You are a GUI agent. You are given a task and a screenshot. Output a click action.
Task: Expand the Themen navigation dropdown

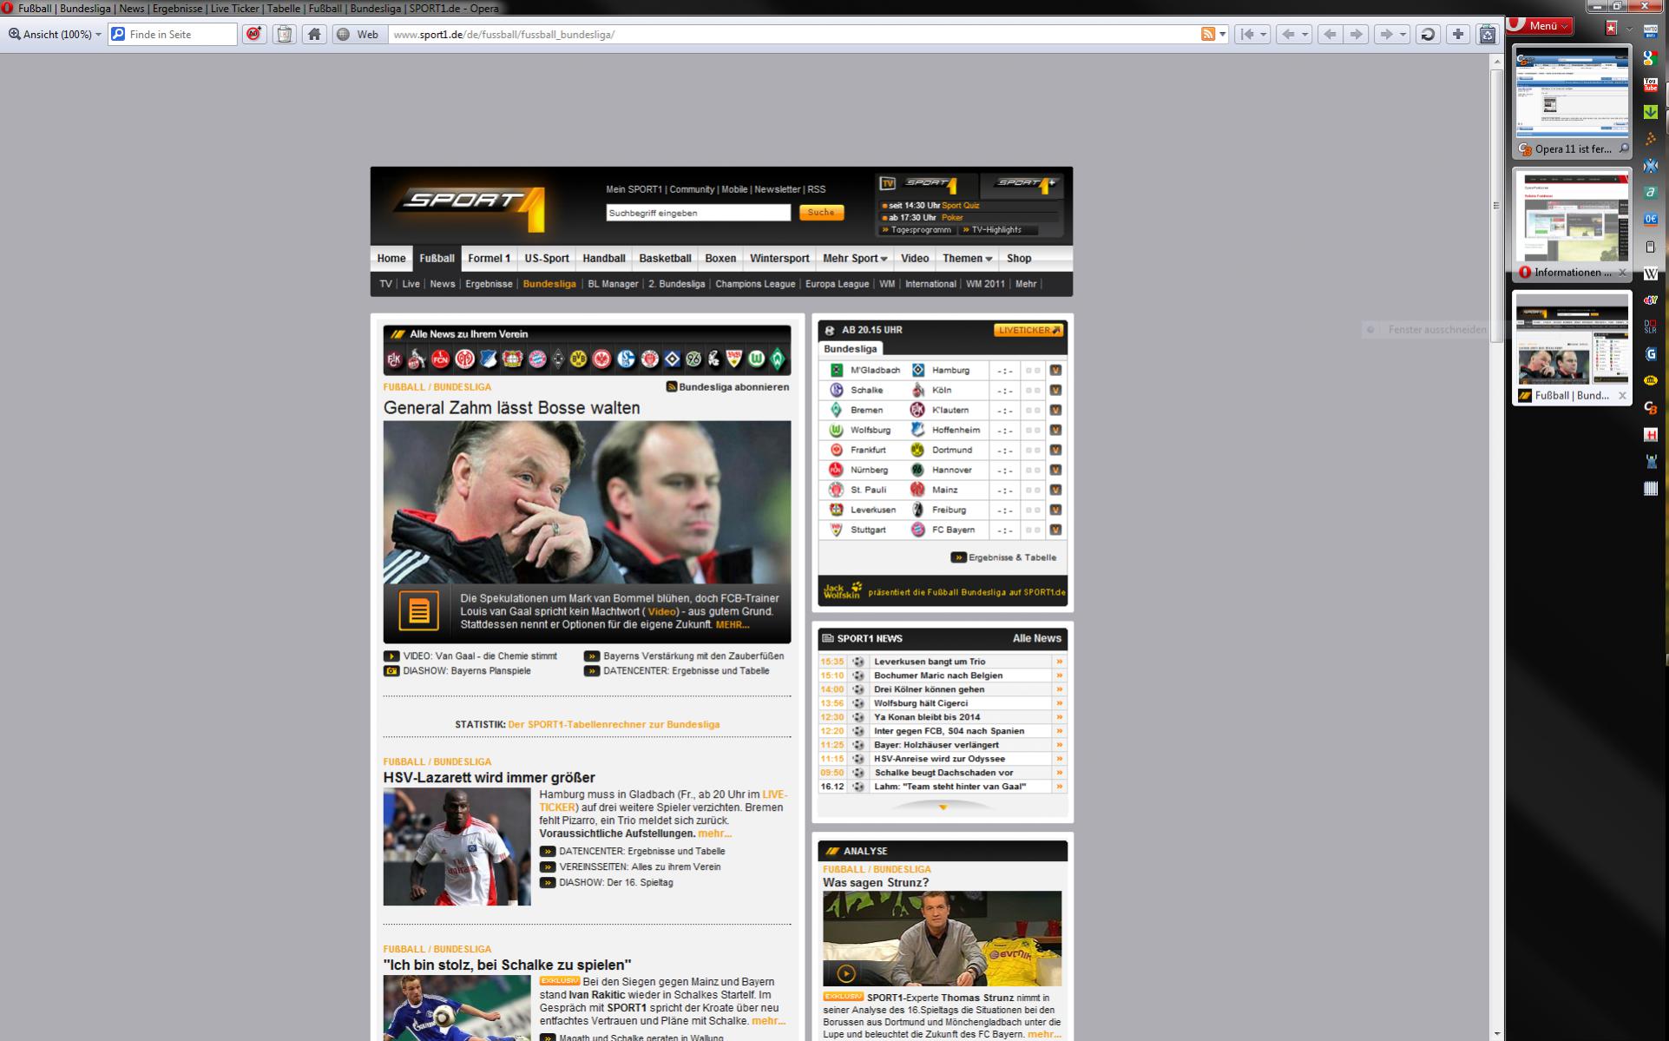[x=967, y=259]
